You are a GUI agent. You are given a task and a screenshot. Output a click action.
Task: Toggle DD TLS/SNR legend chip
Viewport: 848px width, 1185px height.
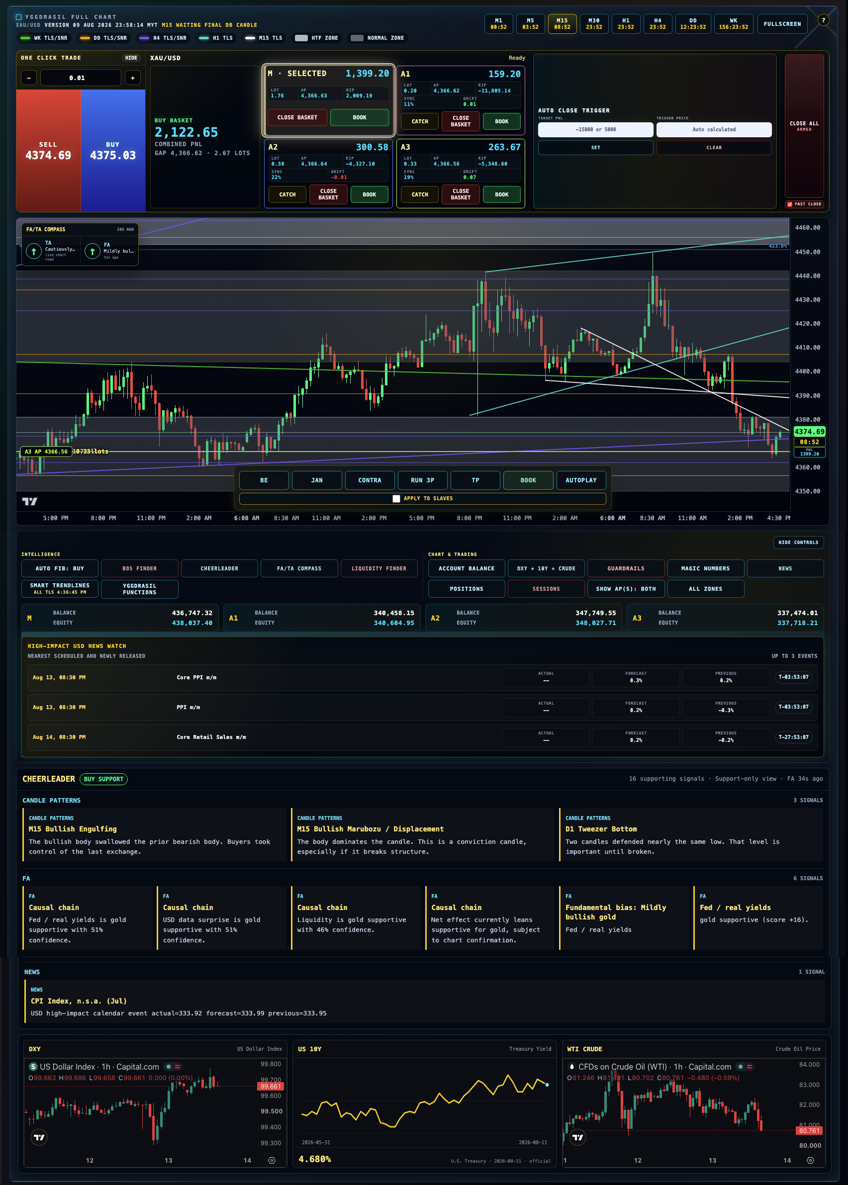(x=103, y=38)
